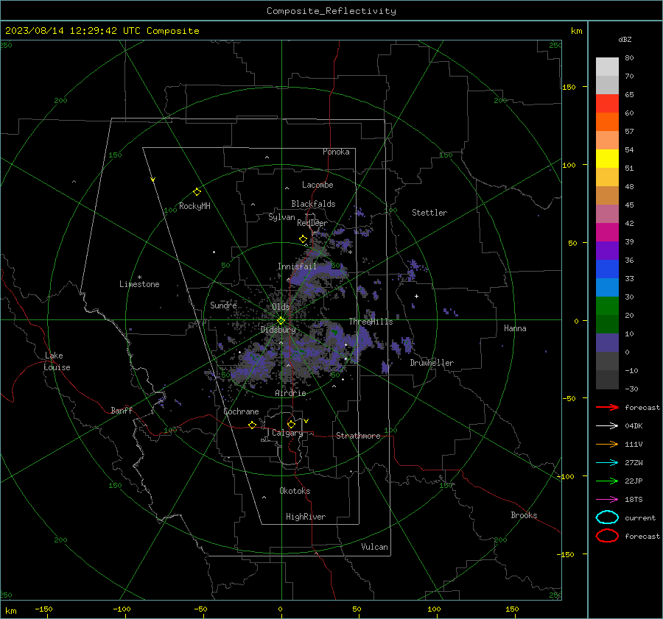Screen dimensions: 663x619
Task: Click the ThreeHills town label
Action: [371, 322]
